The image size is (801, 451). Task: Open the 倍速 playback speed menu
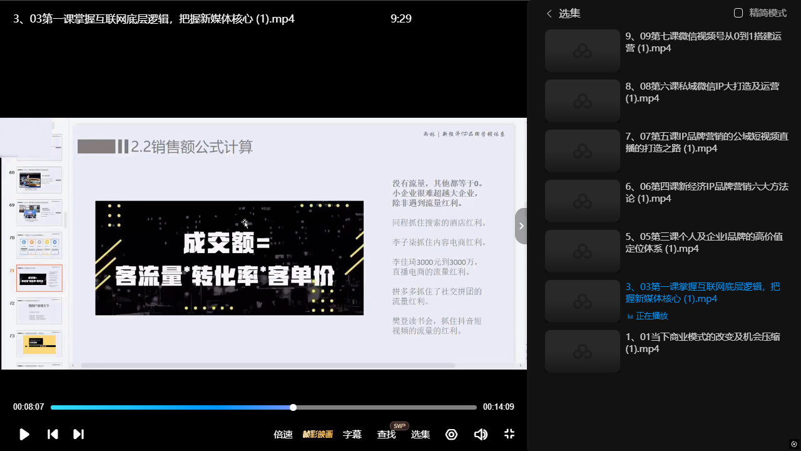[x=283, y=434]
